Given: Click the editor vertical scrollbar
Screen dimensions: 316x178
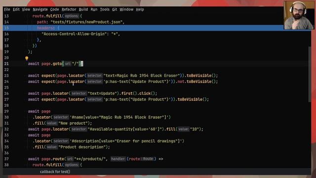Looking at the screenshot, I should pyautogui.click(x=310, y=74).
